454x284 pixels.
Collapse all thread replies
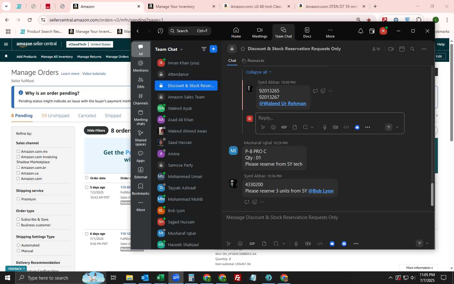[258, 72]
